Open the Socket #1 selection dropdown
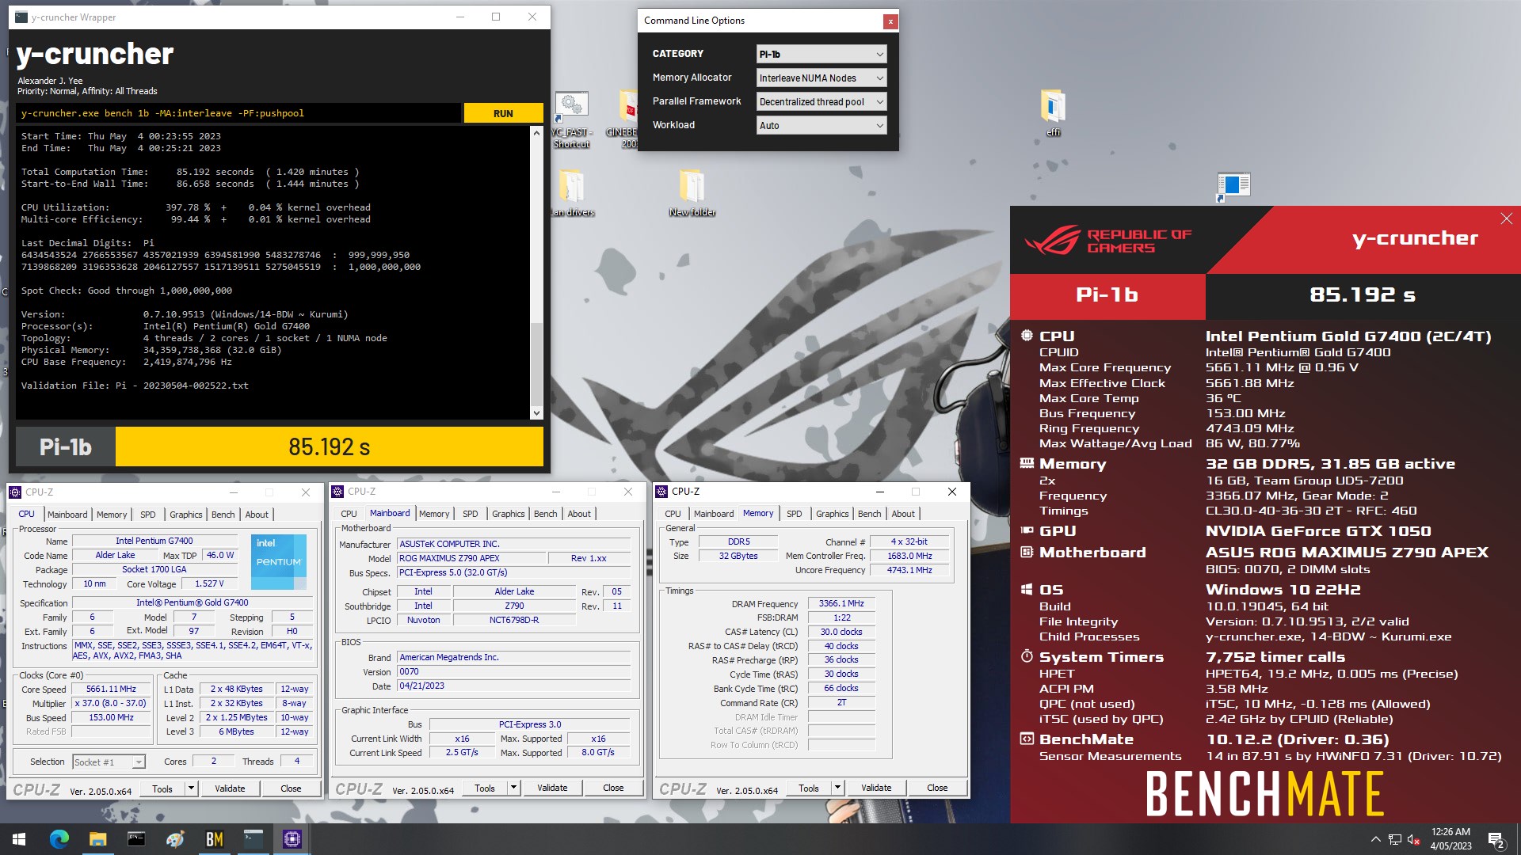This screenshot has height=855, width=1521. (109, 762)
